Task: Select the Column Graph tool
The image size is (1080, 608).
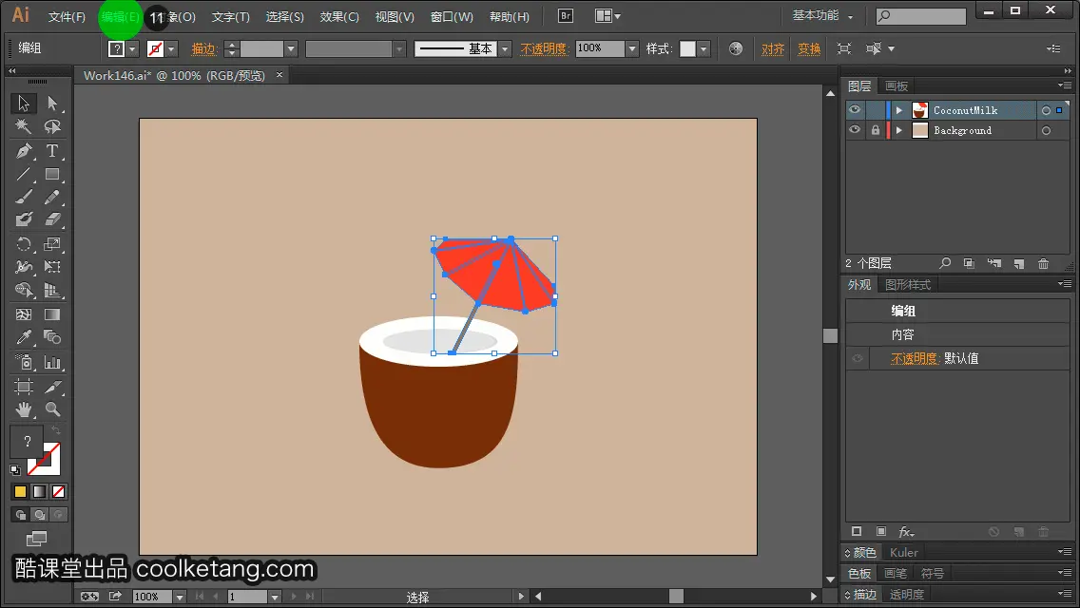Action: point(52,362)
